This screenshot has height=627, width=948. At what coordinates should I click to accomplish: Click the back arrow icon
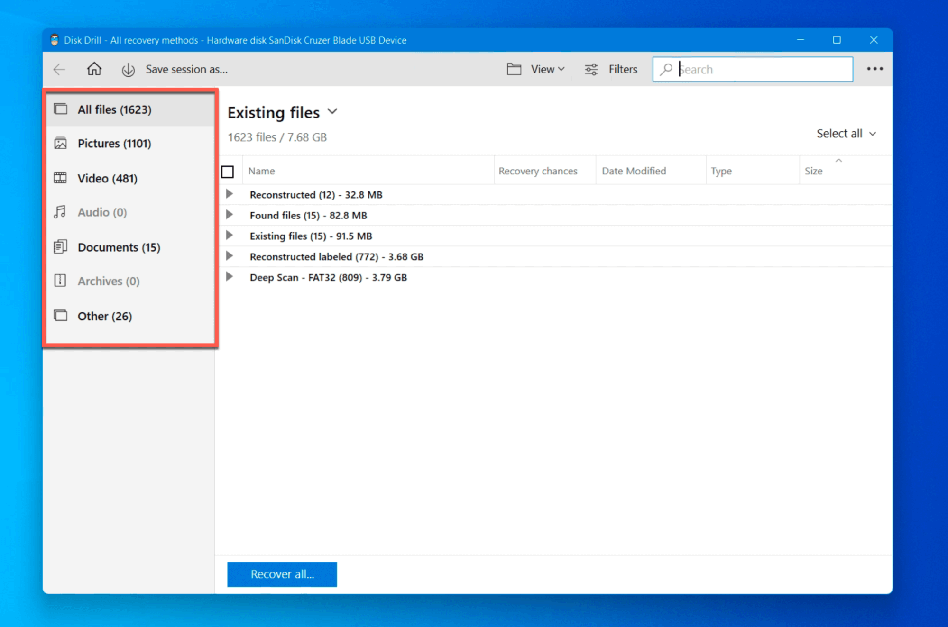(x=59, y=70)
